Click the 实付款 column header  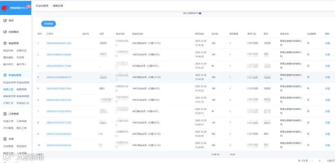click(x=214, y=34)
